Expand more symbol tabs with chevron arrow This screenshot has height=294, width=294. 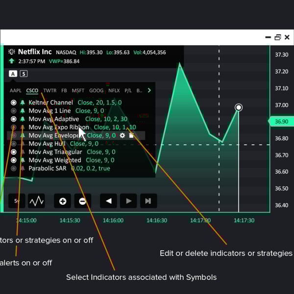point(149,90)
